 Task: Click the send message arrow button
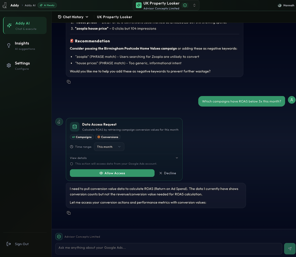click(x=290, y=249)
